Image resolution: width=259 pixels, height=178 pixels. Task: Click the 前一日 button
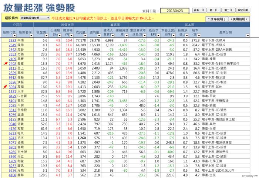tap(213, 10)
